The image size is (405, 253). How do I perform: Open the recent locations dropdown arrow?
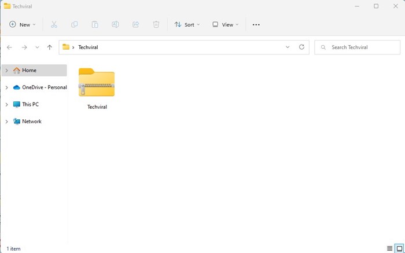point(37,47)
